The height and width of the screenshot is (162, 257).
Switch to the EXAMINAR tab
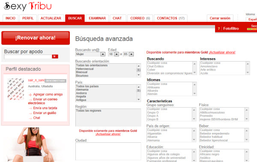coord(97,18)
